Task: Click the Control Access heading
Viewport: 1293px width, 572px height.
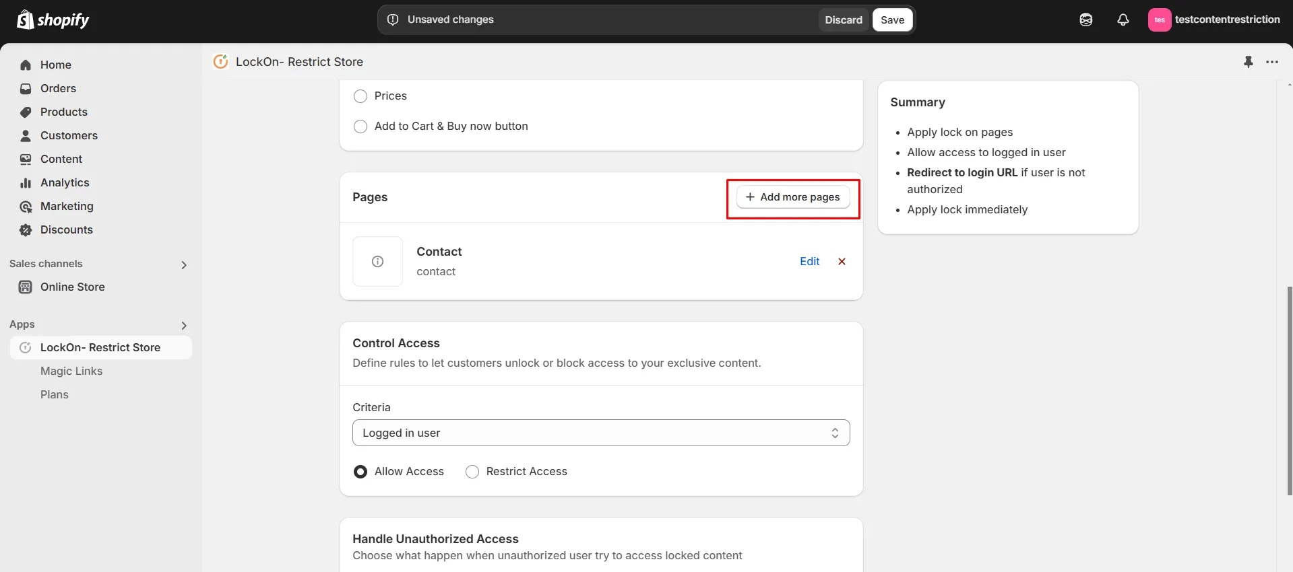Action: [396, 343]
